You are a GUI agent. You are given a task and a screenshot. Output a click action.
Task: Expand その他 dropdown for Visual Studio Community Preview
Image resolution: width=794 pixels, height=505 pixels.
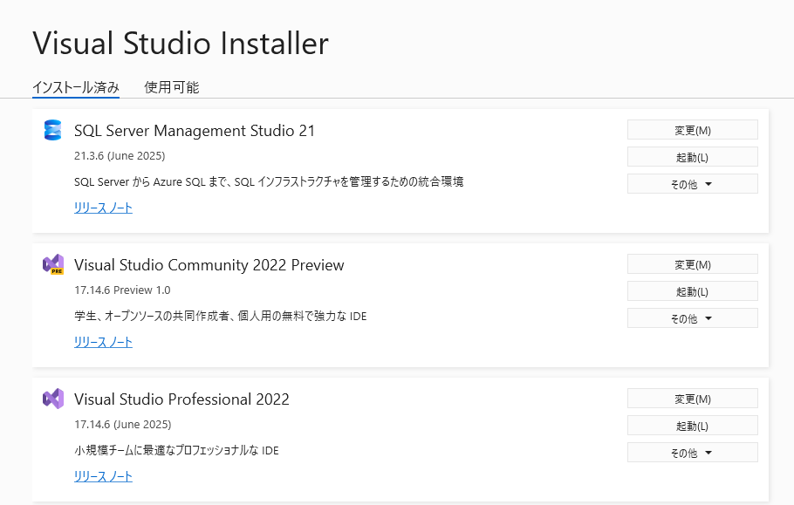(692, 318)
